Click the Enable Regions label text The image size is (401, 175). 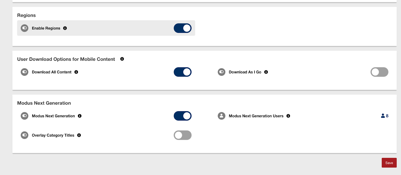click(x=46, y=28)
